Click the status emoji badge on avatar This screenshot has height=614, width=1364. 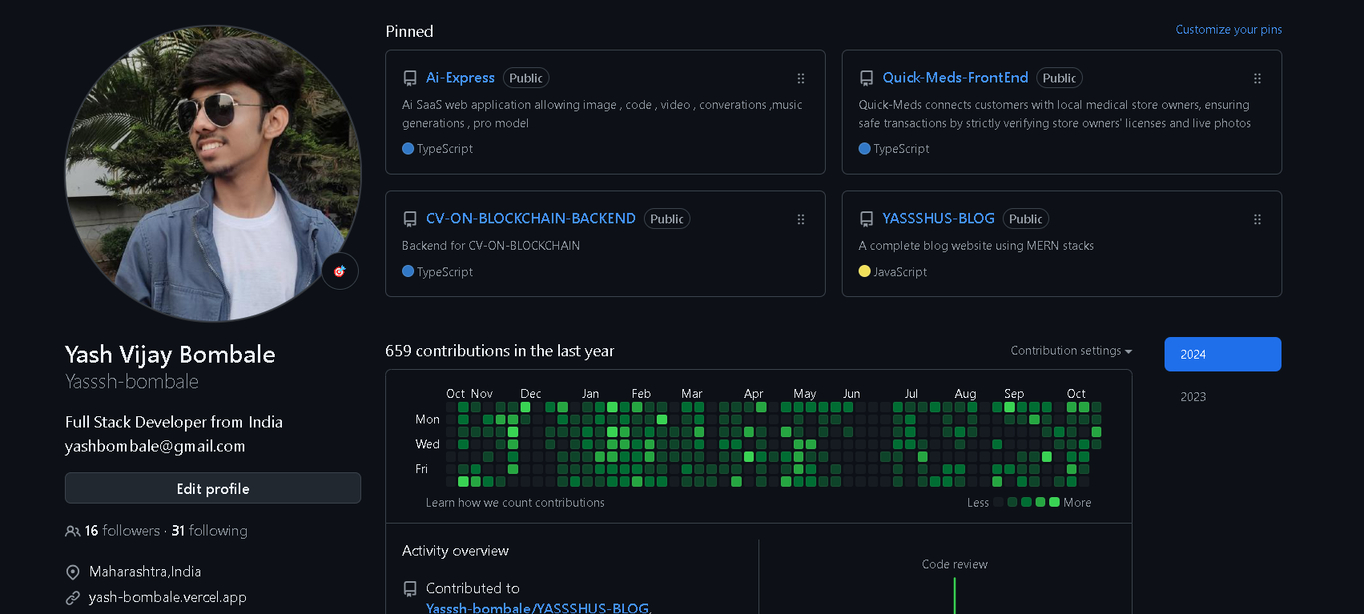pos(340,271)
